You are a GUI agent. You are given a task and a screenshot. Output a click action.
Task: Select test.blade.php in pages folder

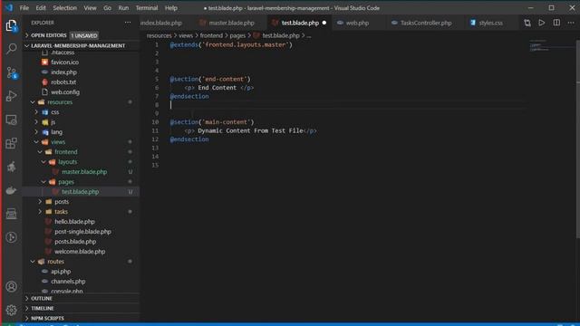pyautogui.click(x=81, y=192)
